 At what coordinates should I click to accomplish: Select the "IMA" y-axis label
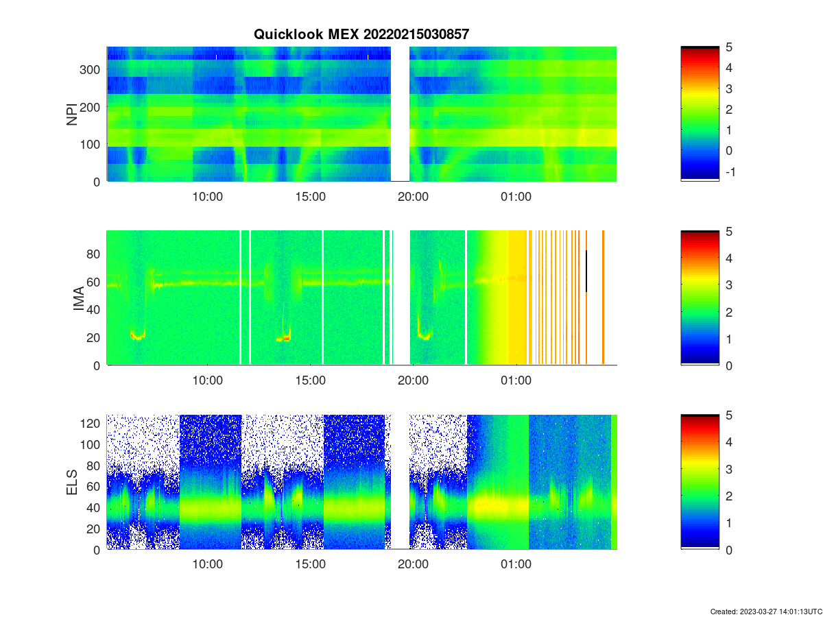click(x=80, y=299)
